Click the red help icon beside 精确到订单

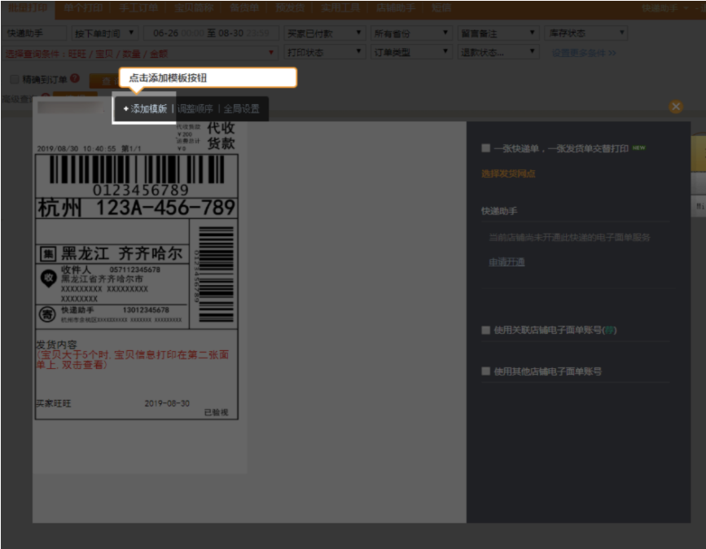75,78
